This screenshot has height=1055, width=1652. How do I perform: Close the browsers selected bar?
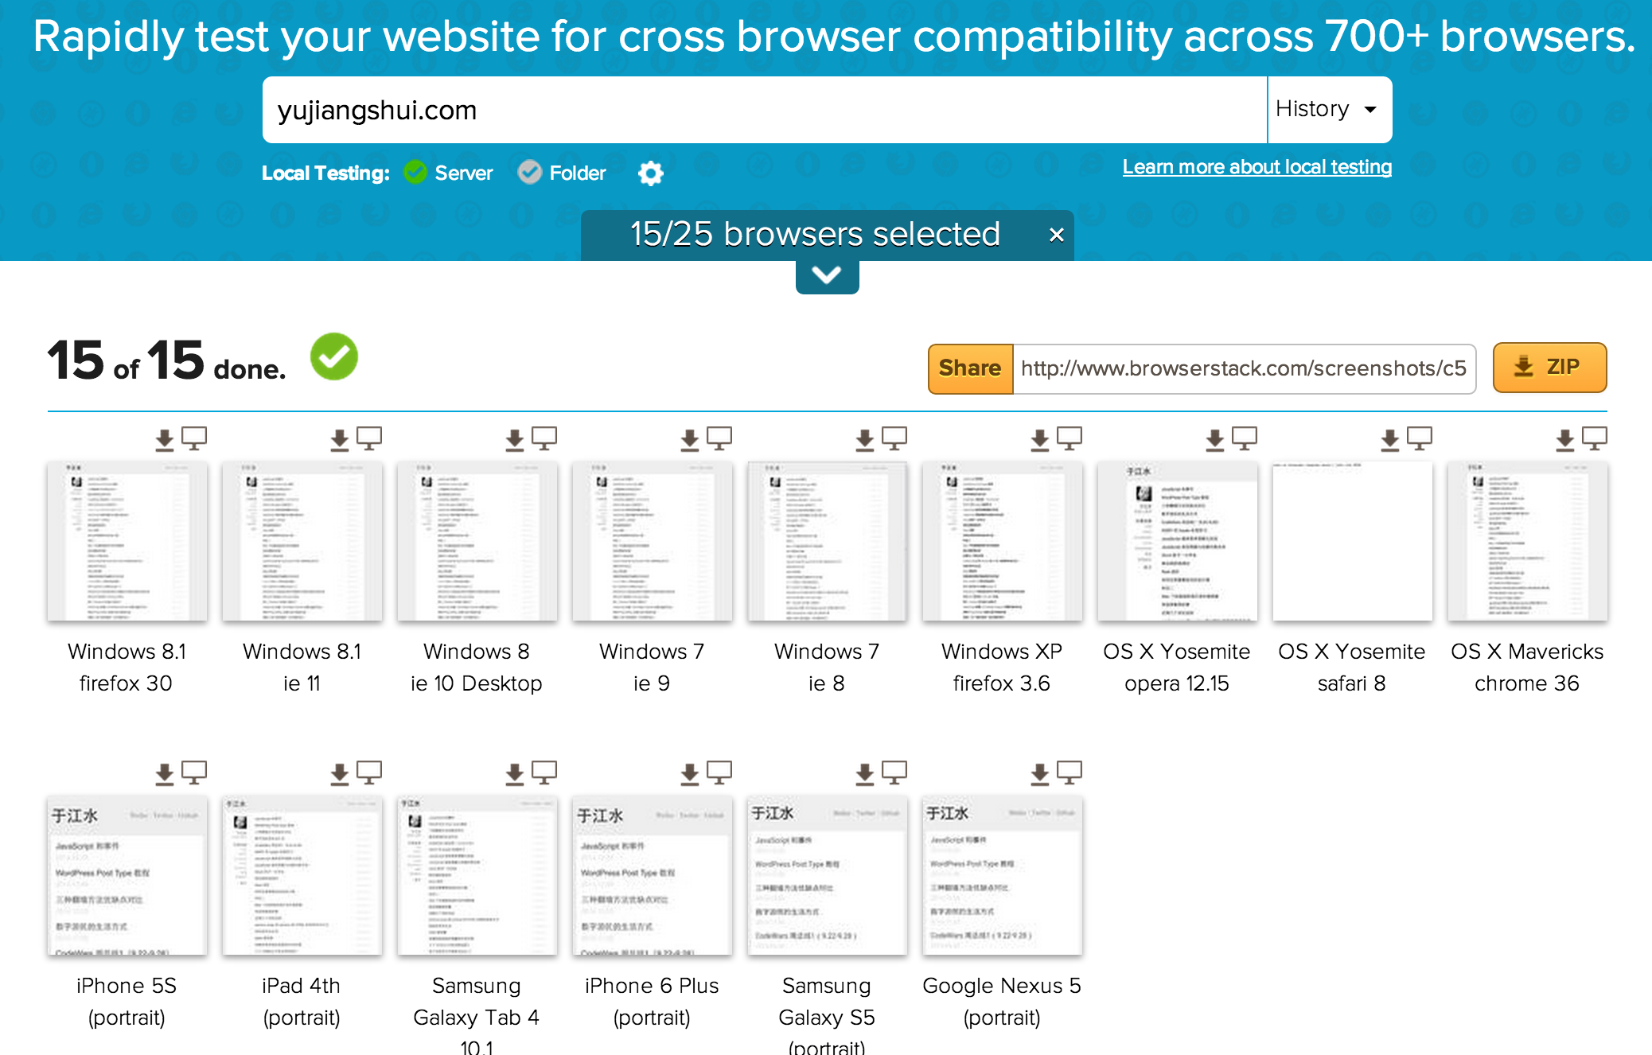(1056, 235)
